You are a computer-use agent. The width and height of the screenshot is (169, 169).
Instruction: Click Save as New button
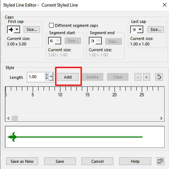tap(22, 161)
